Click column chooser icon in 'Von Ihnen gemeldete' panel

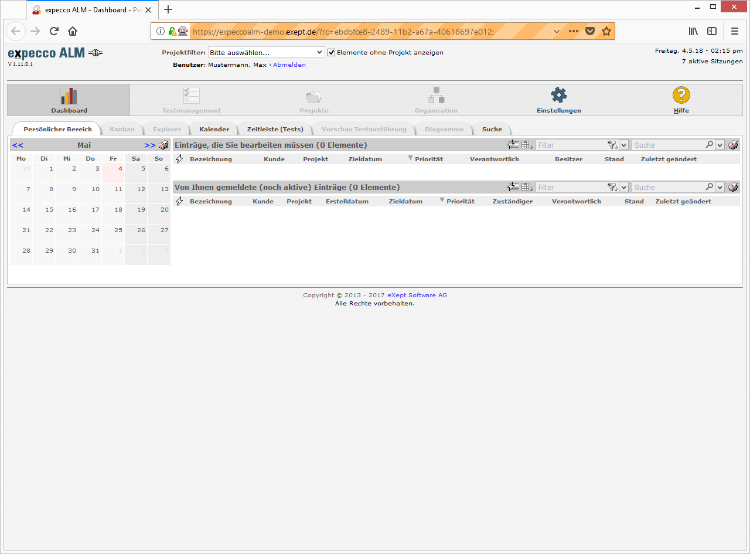coord(527,187)
